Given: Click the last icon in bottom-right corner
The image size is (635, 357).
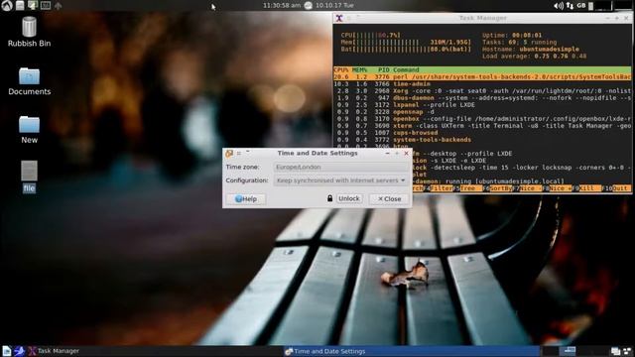Looking at the screenshot, I should [628, 351].
